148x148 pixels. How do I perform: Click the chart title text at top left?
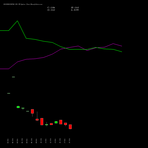click(23, 4)
